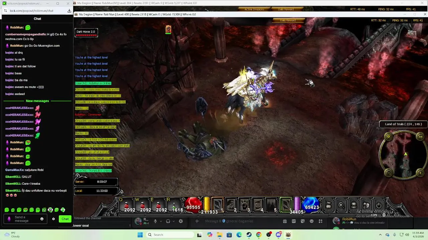Show hidden system tray icons

[380, 235]
